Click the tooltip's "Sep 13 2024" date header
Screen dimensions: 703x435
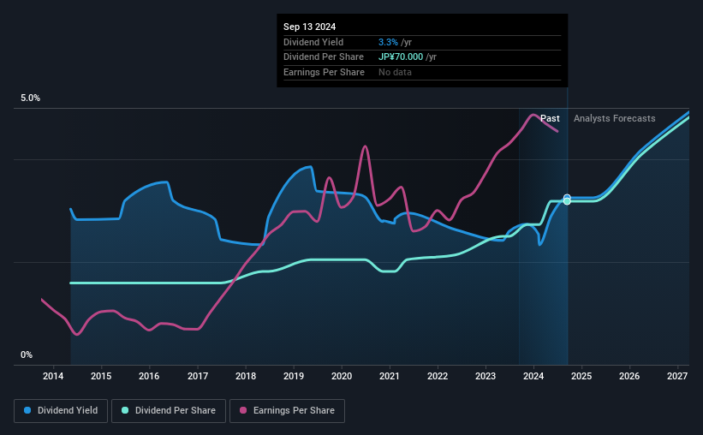[x=308, y=26]
